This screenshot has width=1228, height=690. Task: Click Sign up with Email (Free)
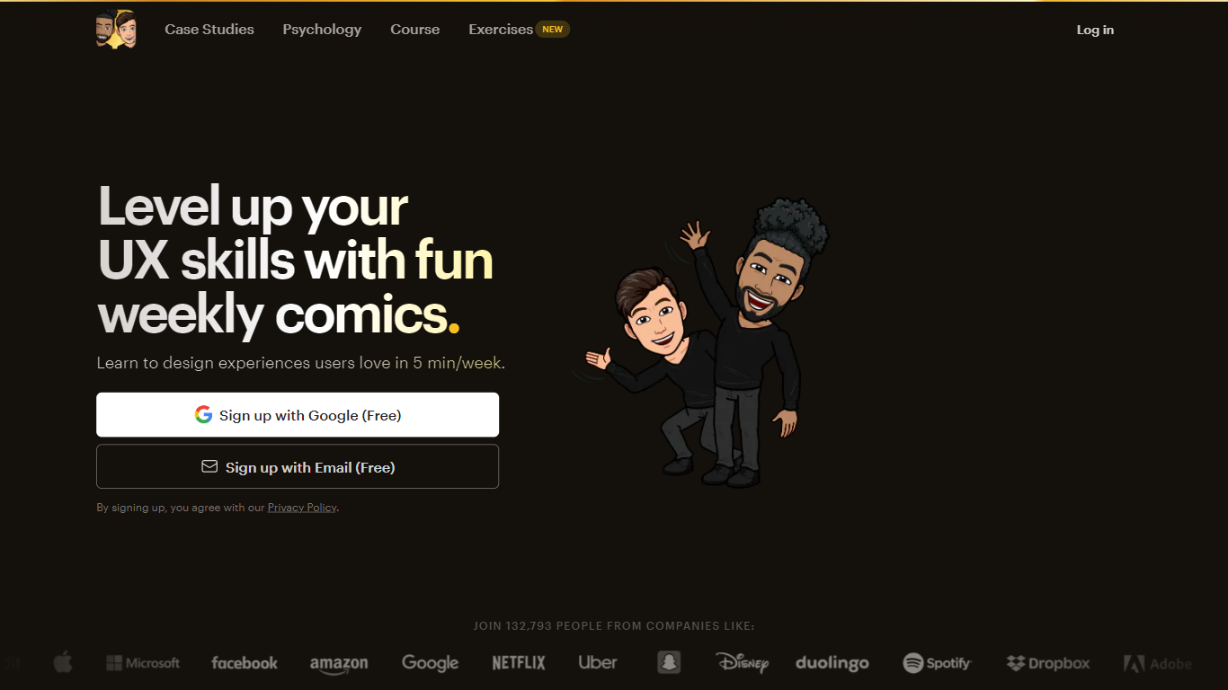click(298, 466)
